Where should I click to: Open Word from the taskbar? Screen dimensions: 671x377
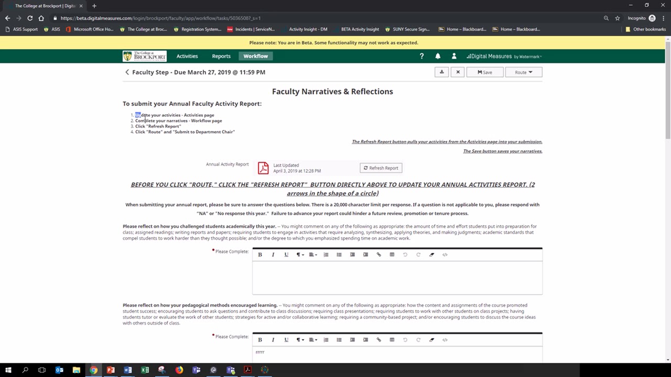(127, 370)
